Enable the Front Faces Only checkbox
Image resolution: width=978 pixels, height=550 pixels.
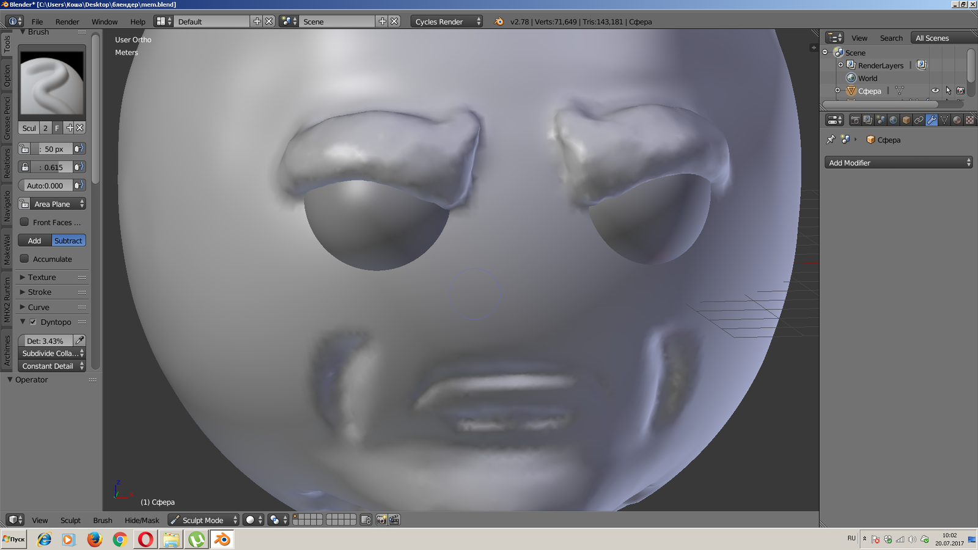24,222
